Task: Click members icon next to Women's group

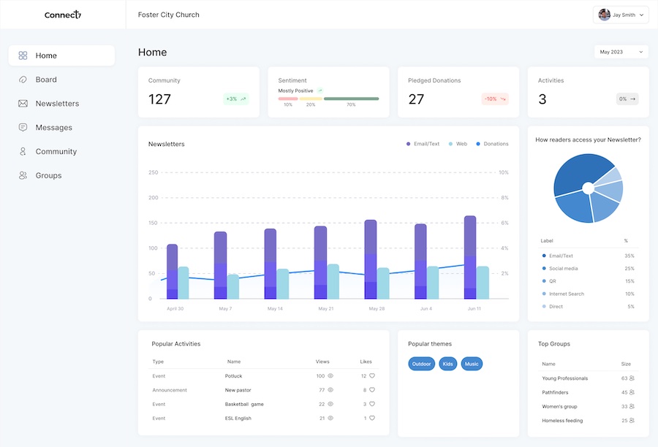Action: 632,406
